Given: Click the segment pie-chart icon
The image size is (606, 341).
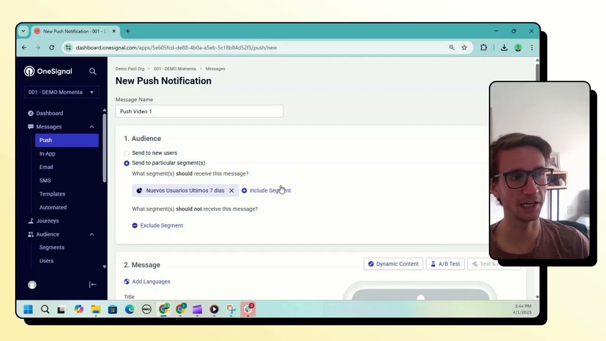Looking at the screenshot, I should click(x=139, y=190).
